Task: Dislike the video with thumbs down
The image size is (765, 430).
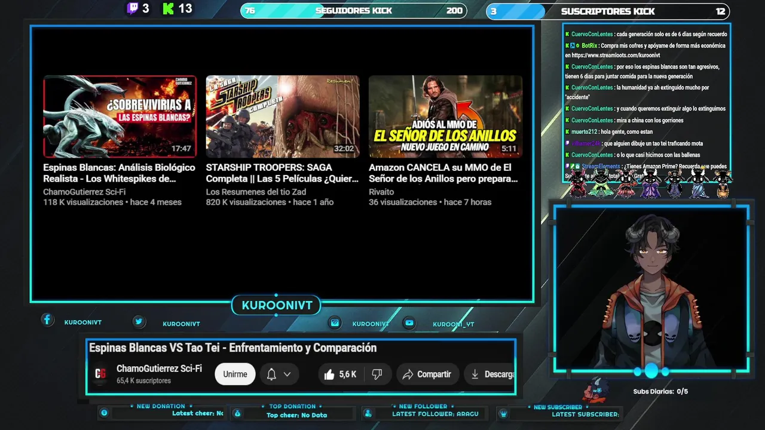Action: 377,374
